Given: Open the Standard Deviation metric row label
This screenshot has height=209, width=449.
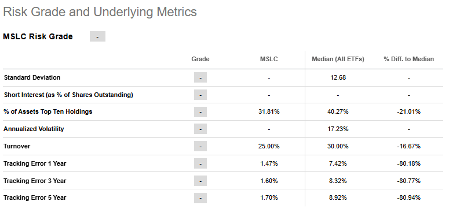Looking at the screenshot, I should [x=32, y=78].
